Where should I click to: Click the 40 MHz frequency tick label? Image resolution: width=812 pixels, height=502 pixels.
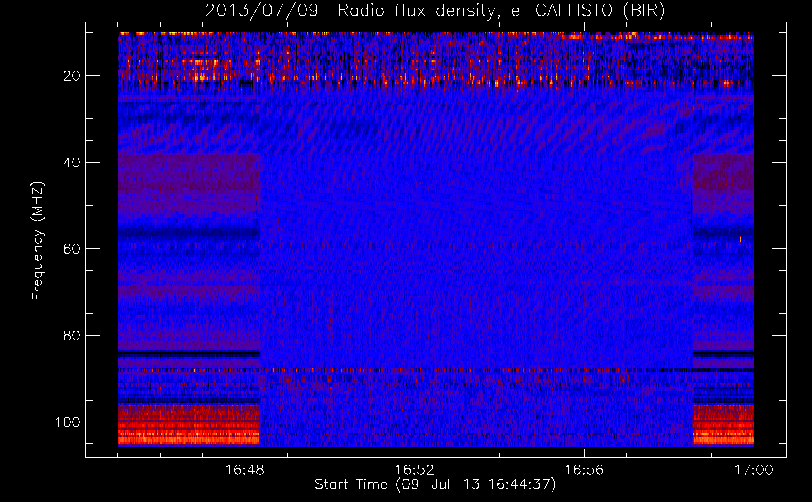tap(72, 163)
